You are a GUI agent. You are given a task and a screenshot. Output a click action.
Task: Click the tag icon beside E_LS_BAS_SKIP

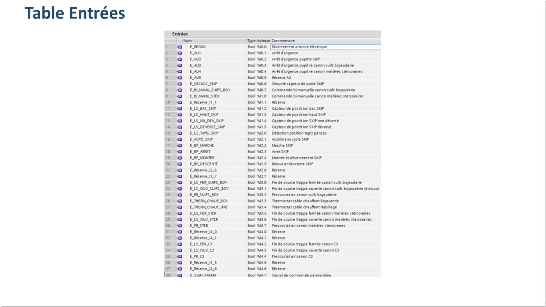(x=179, y=108)
